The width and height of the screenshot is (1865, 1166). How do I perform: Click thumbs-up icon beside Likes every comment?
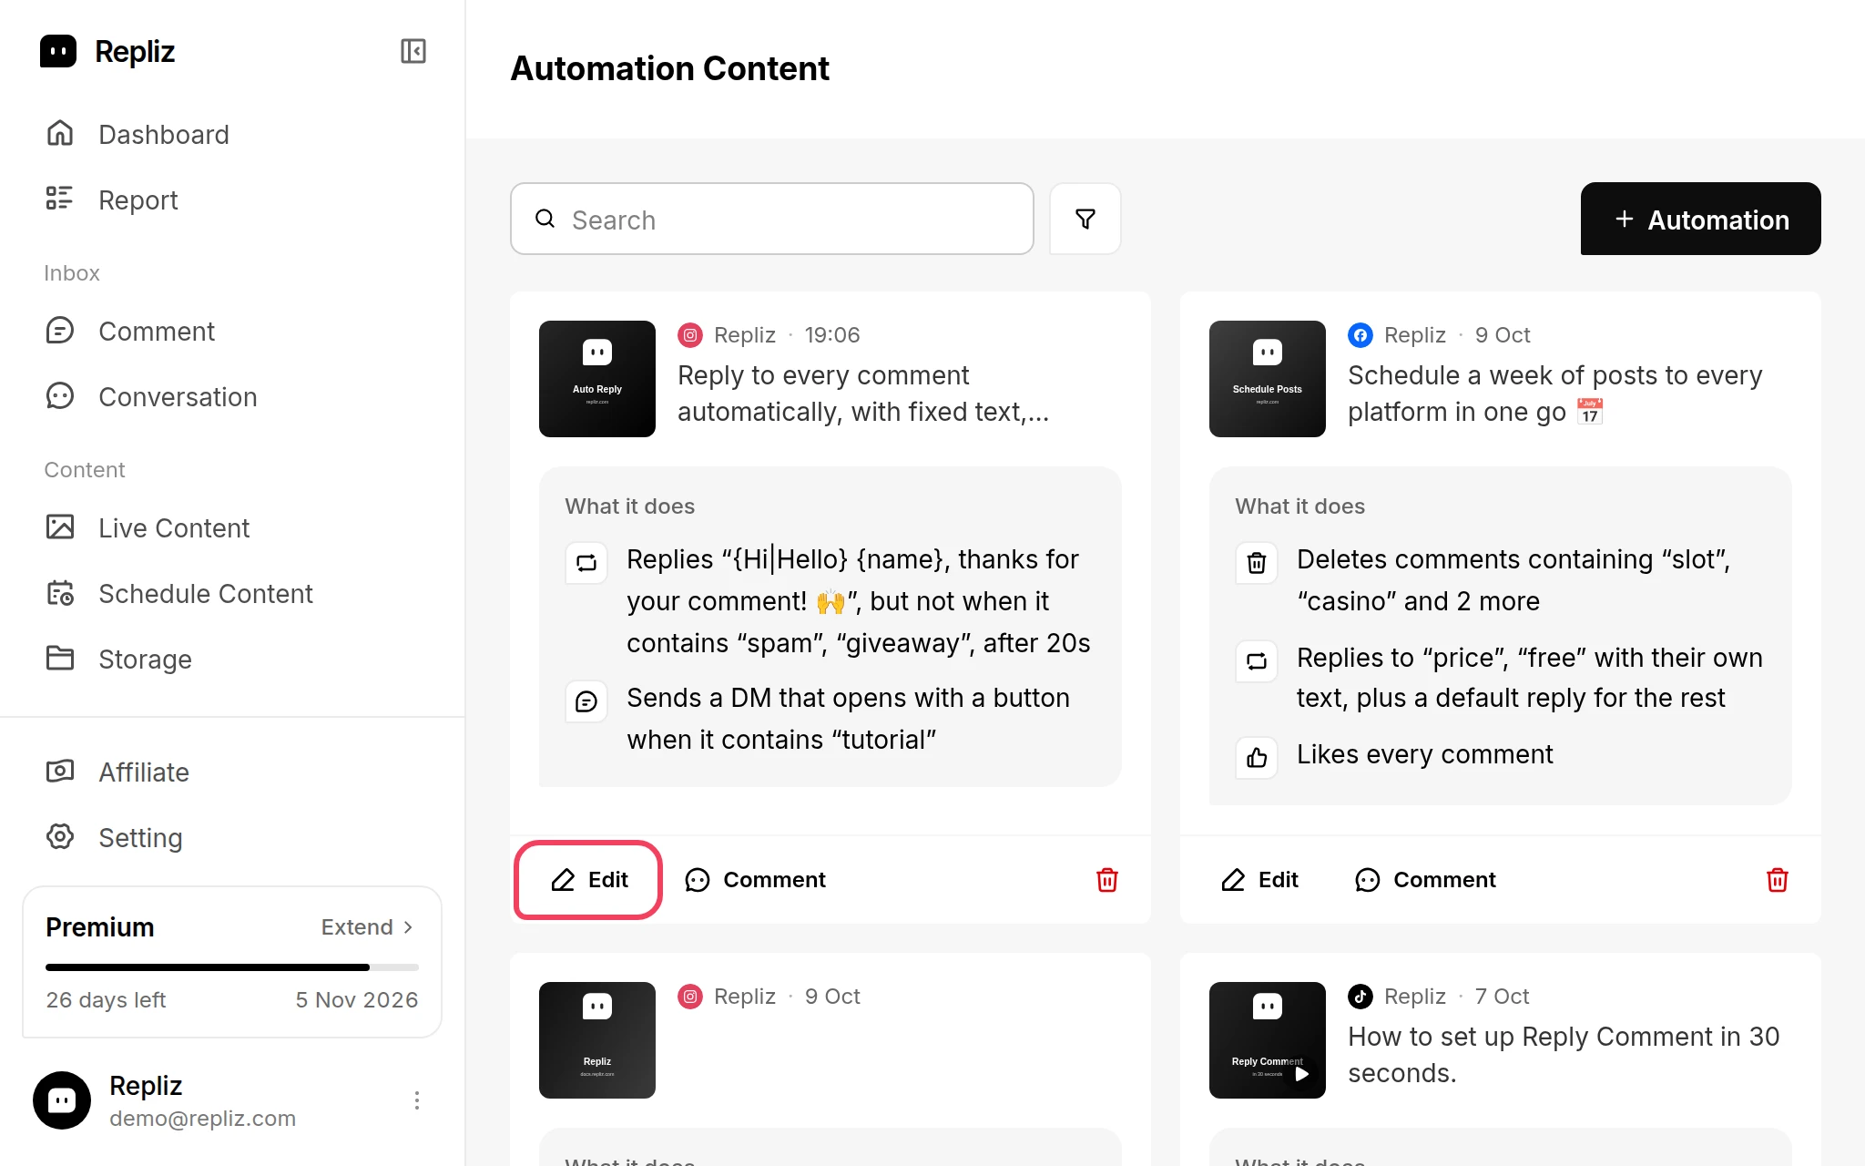[x=1257, y=758]
